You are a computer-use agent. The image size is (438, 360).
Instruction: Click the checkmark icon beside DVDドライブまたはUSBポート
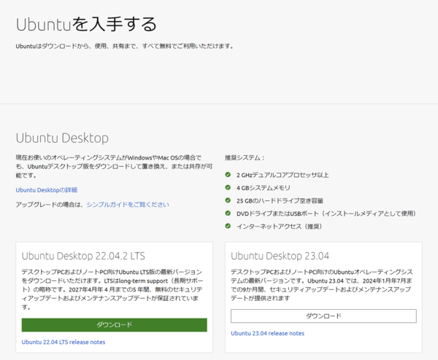228,213
